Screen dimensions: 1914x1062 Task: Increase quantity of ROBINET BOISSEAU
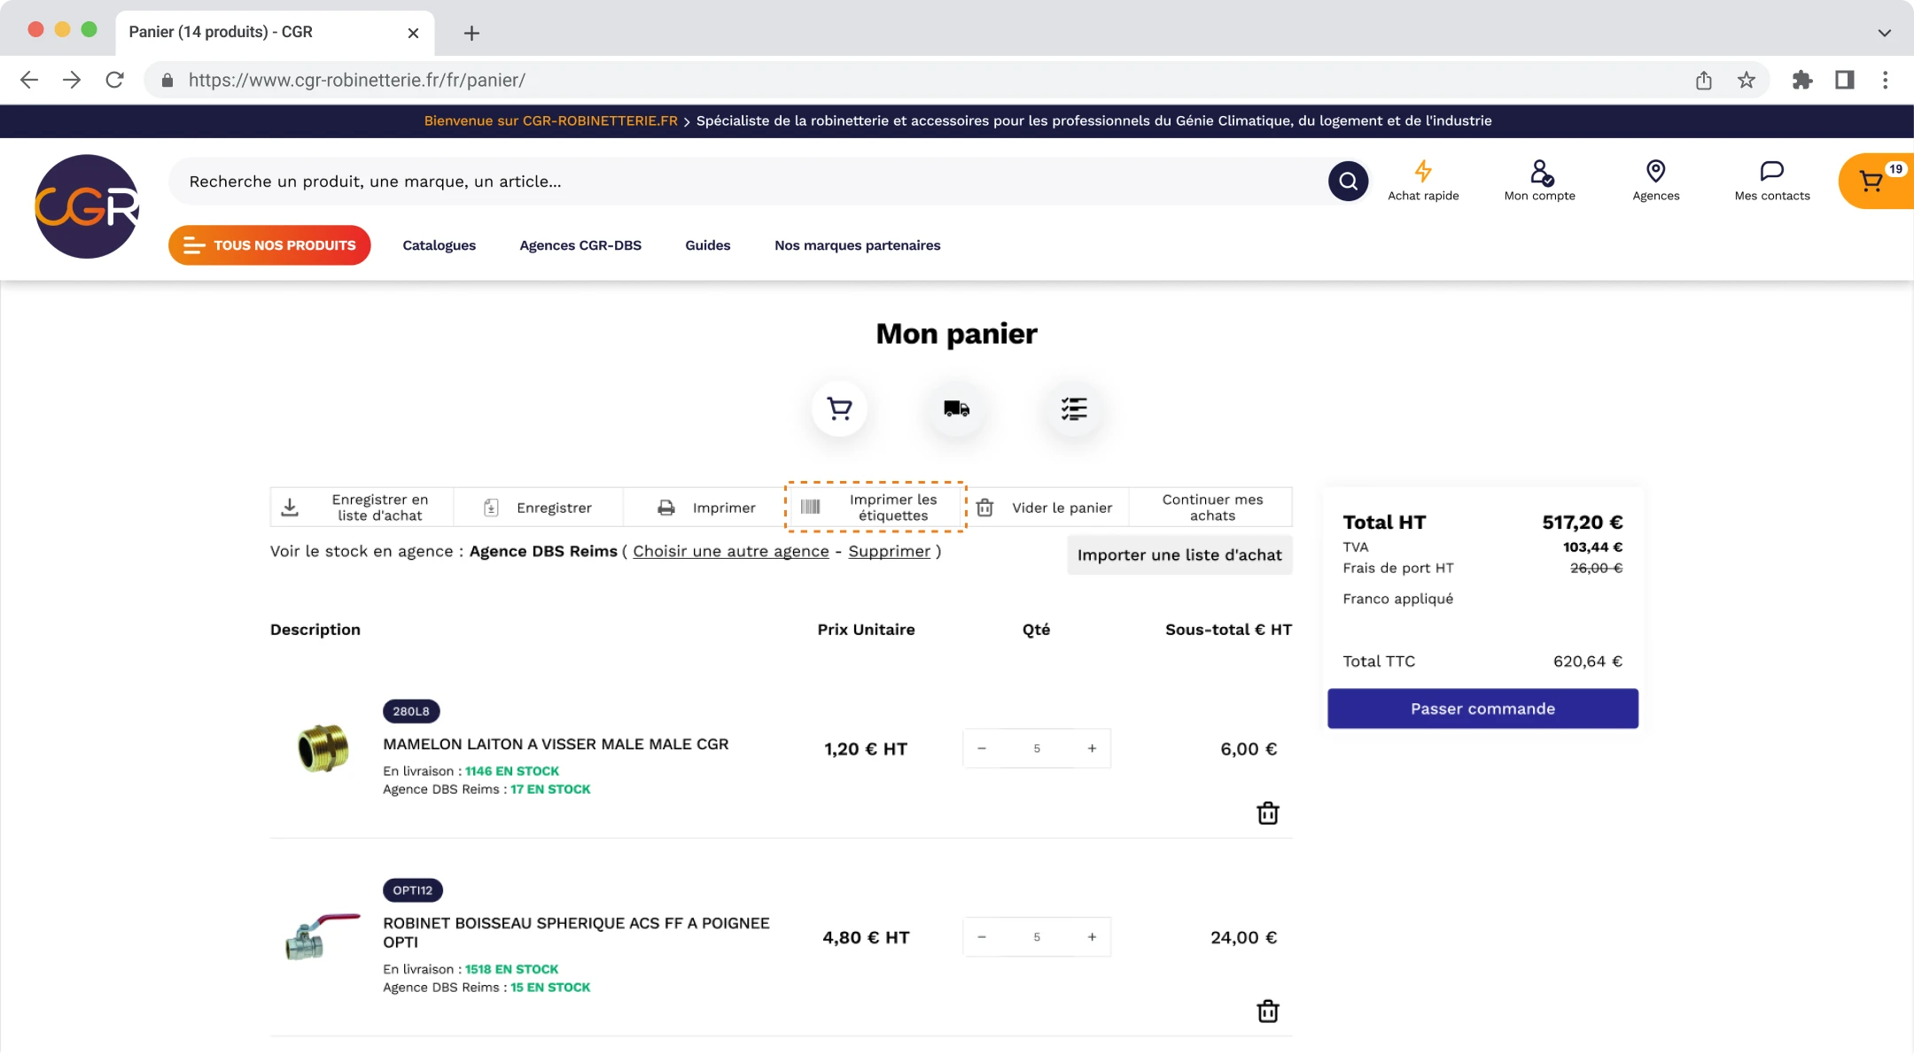1092,937
